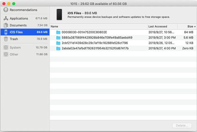Select Applications in the sidebar
Image resolution: width=197 pixels, height=132 pixels.
click(25, 18)
